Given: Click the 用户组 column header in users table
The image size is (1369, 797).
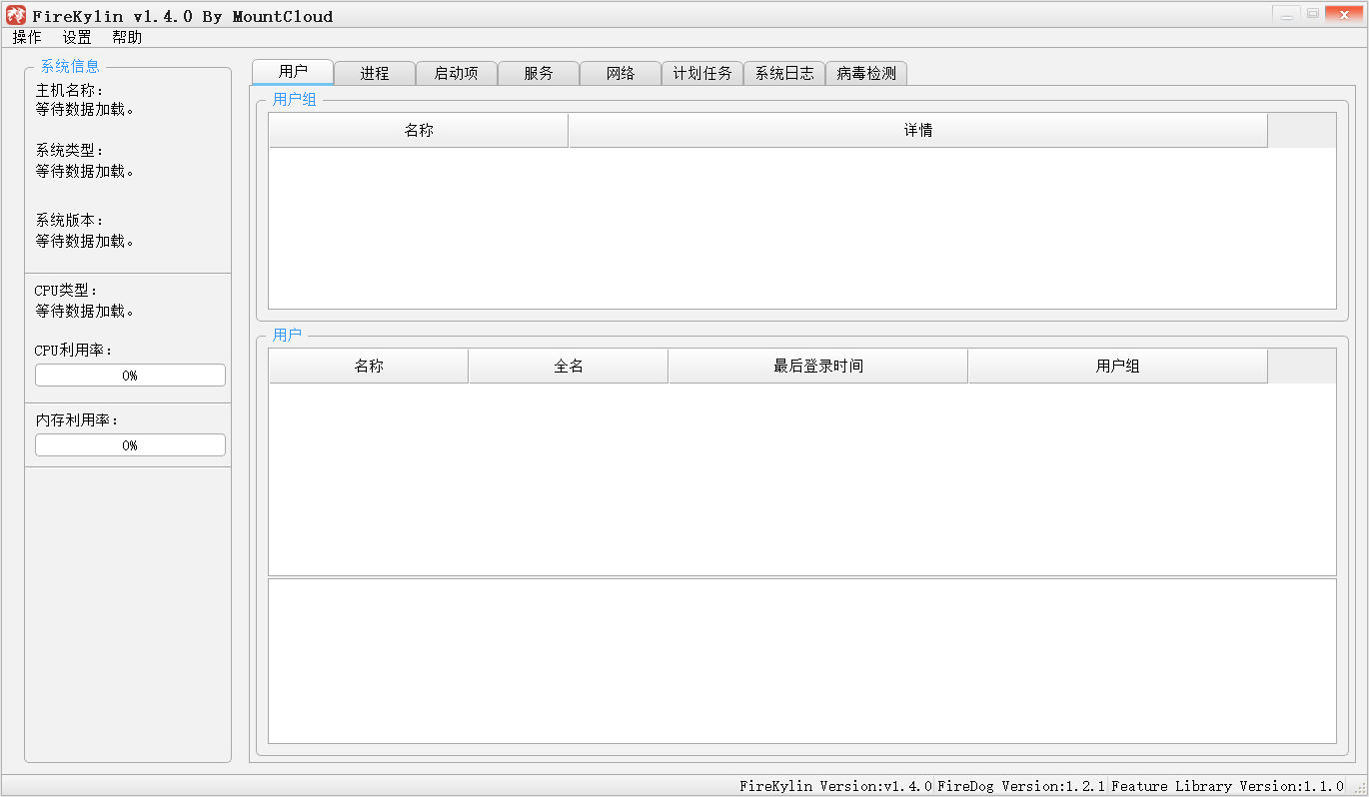Looking at the screenshot, I should pyautogui.click(x=1118, y=367).
